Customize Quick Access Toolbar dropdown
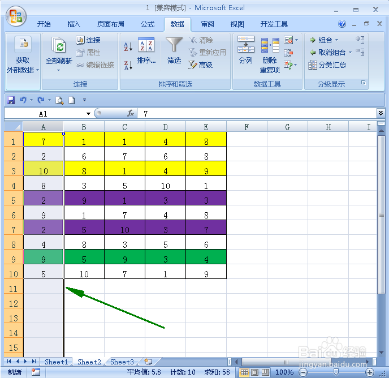Image resolution: width=389 pixels, height=378 pixels. tap(84, 100)
